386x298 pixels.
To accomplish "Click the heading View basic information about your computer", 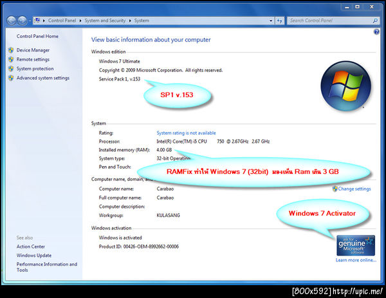I will click(151, 40).
